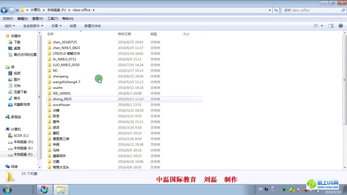Sort by the 修改日期 column header
The image size is (347, 195).
[124, 34]
